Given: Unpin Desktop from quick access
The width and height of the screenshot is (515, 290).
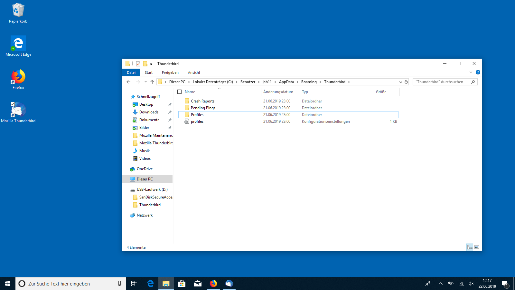Looking at the screenshot, I should (170, 104).
